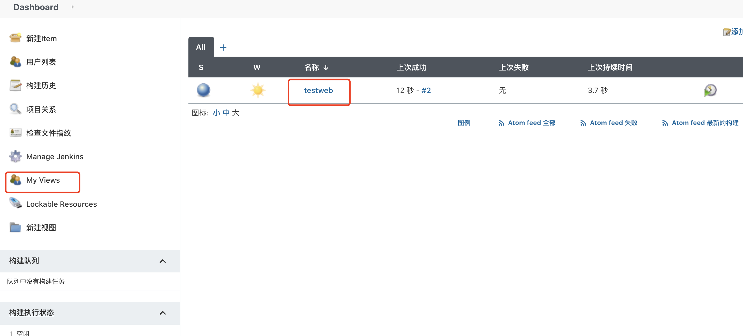Click the 检查文件指纹 card icon
Image resolution: width=743 pixels, height=336 pixels.
[x=15, y=133]
